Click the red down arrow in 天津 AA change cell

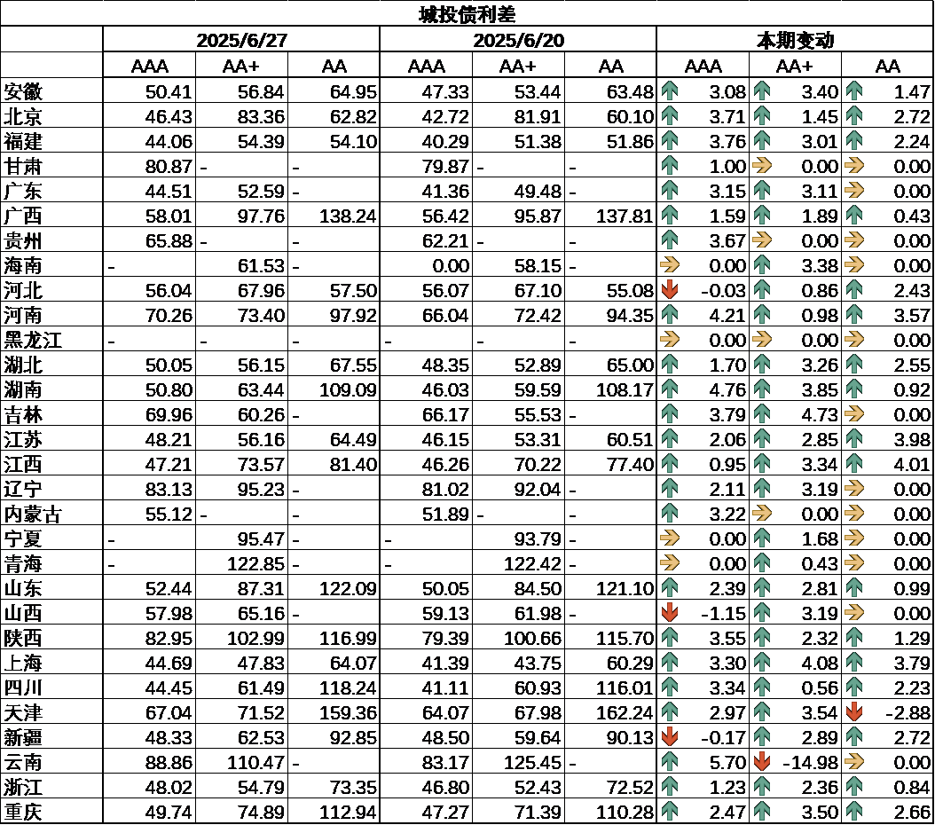pyautogui.click(x=854, y=711)
